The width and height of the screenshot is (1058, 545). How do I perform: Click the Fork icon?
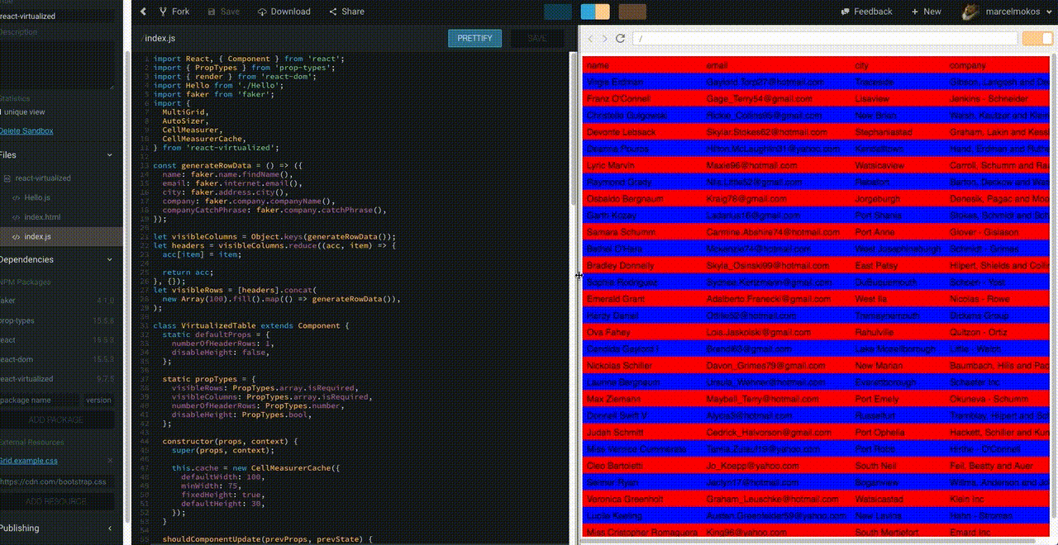[162, 12]
